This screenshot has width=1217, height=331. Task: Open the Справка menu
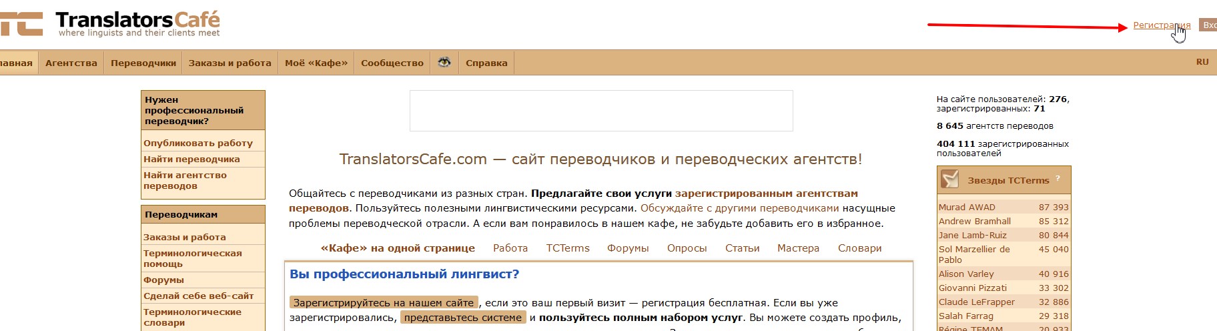pyautogui.click(x=486, y=63)
